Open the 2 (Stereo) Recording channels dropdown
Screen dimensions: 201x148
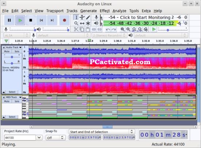(109, 35)
